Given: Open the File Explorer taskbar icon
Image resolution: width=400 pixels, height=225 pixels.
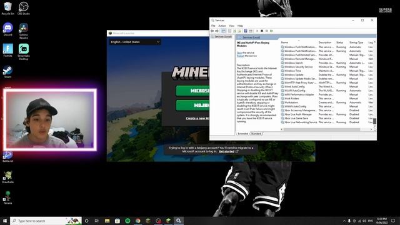Looking at the screenshot, I should (107, 221).
